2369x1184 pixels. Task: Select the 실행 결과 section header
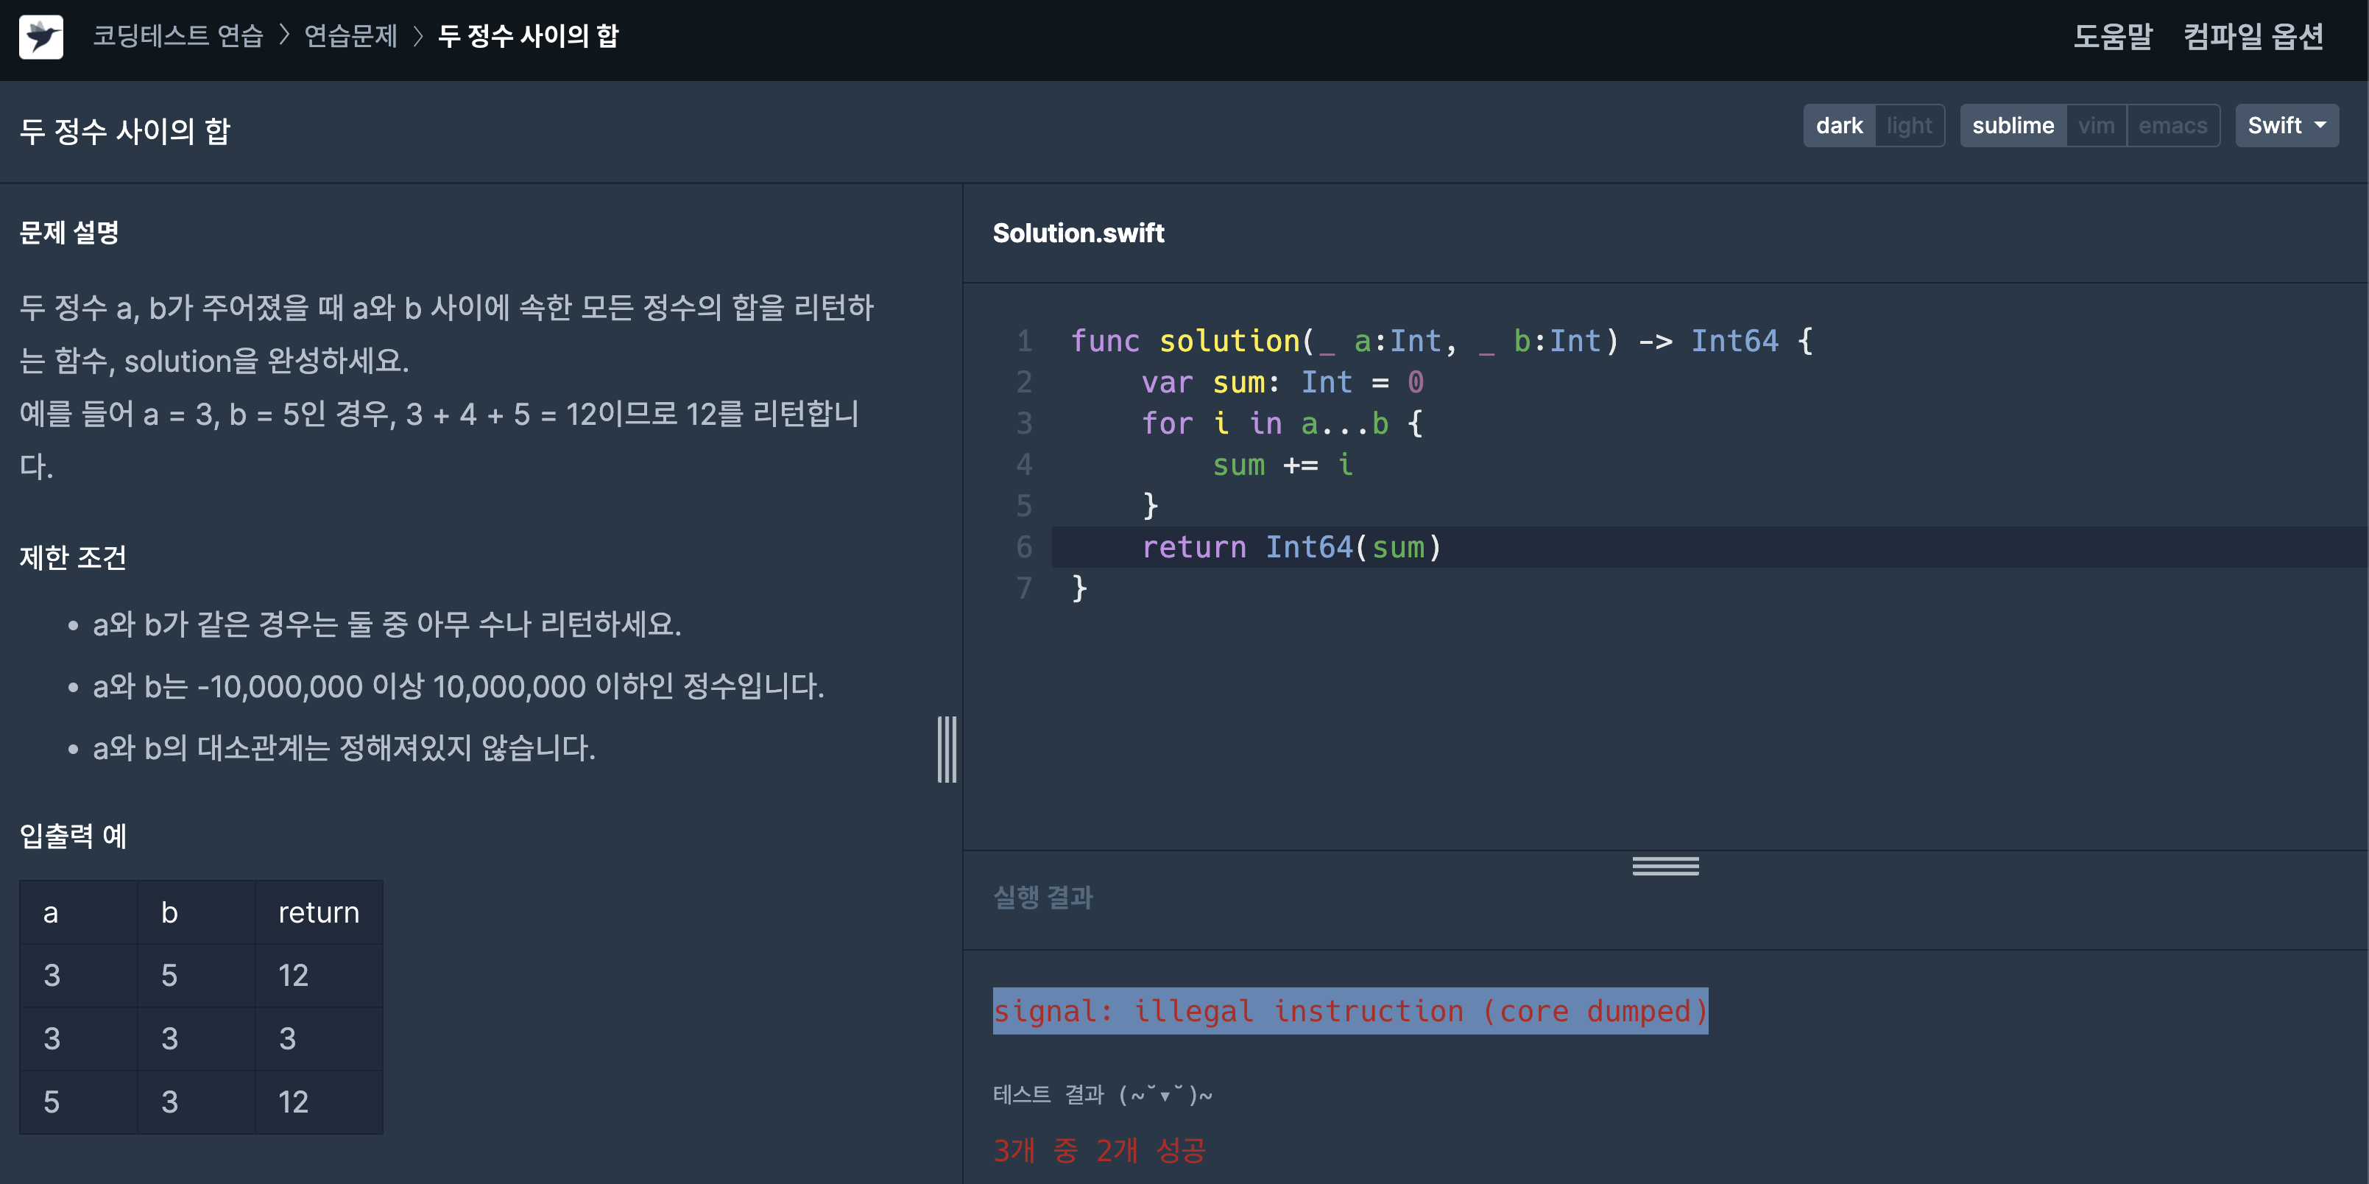click(x=1043, y=898)
